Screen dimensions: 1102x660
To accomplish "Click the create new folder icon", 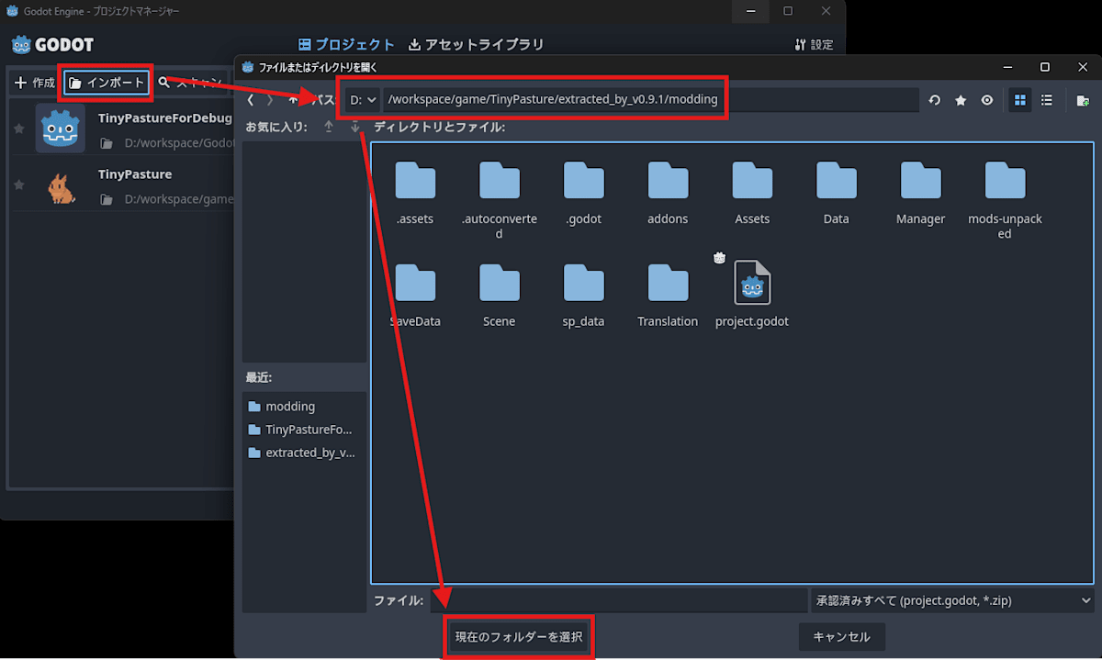I will click(x=1083, y=100).
